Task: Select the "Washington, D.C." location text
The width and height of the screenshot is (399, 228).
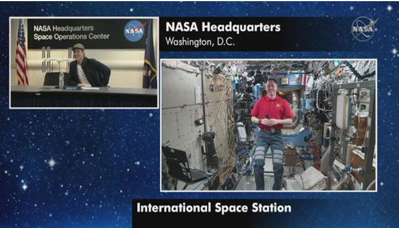Action: tap(200, 42)
